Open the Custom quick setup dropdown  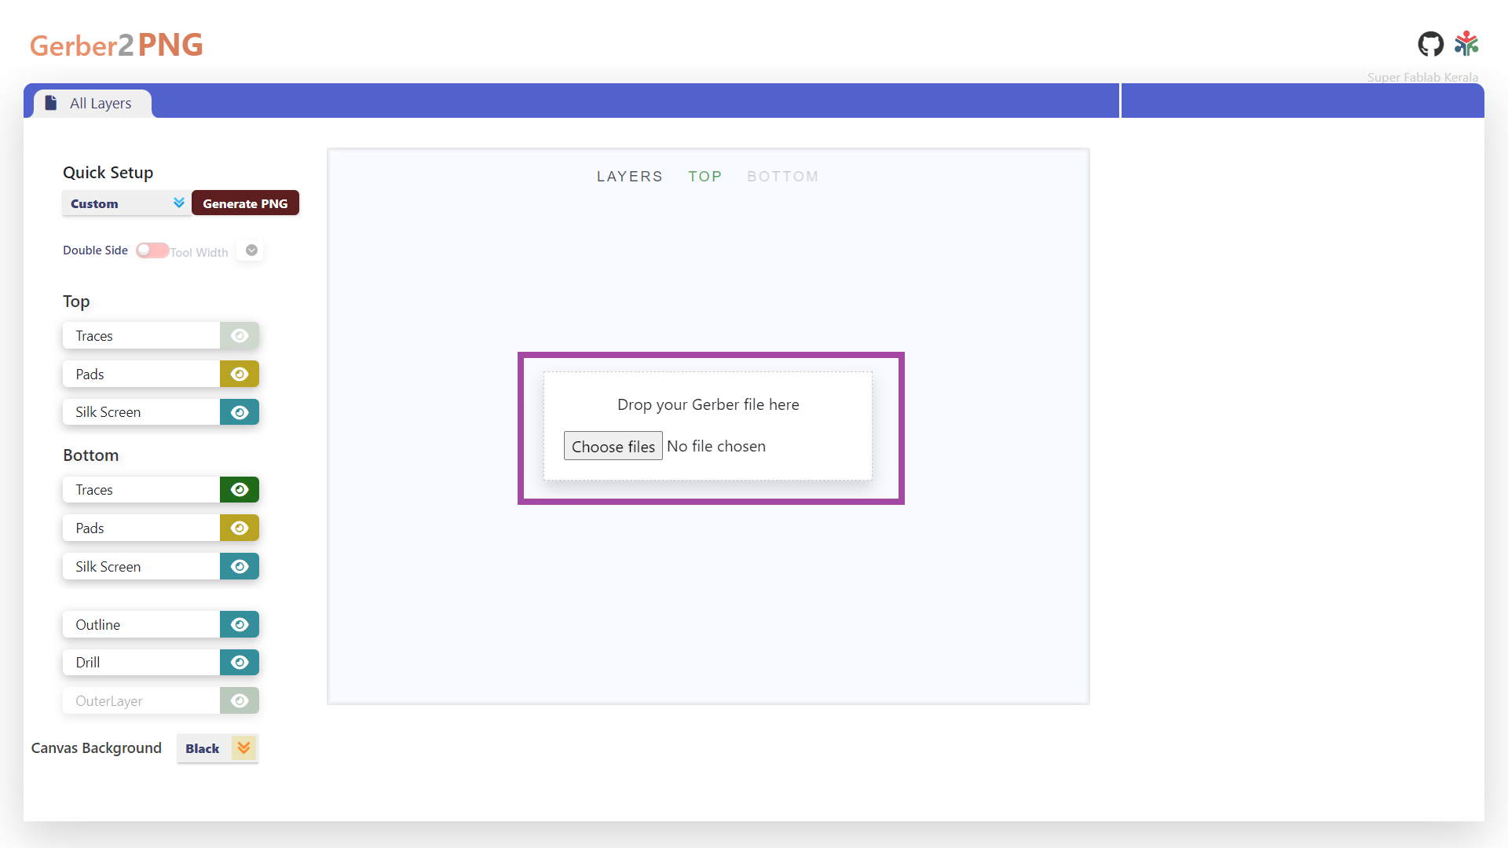[x=126, y=203]
